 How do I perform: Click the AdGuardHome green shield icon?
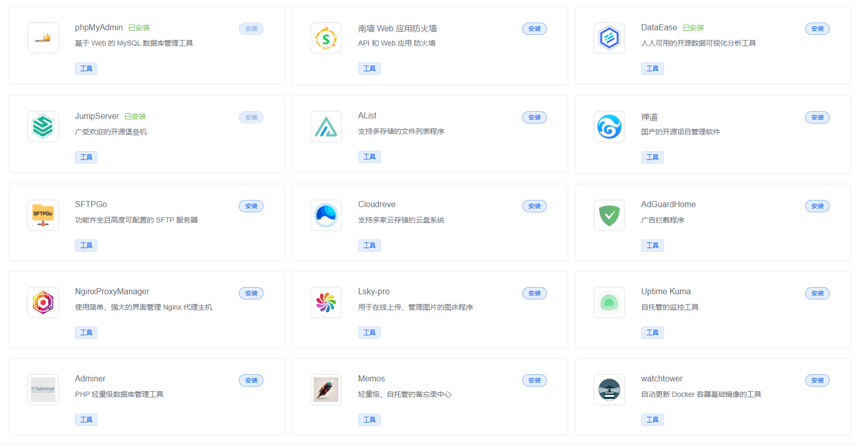[x=609, y=215]
